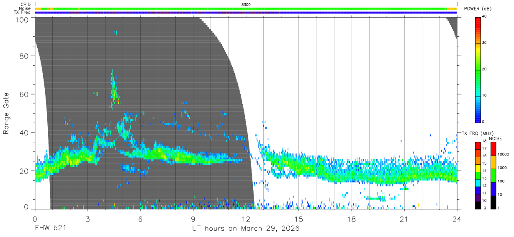Click the '24' hour tick label

coord(457,219)
